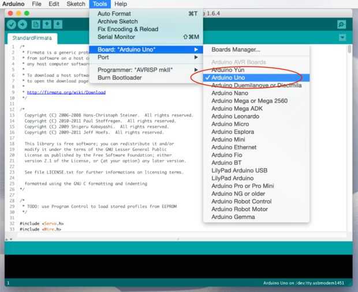Open the Serial Monitor magnifier icon
358x292 pixels.
341,24
